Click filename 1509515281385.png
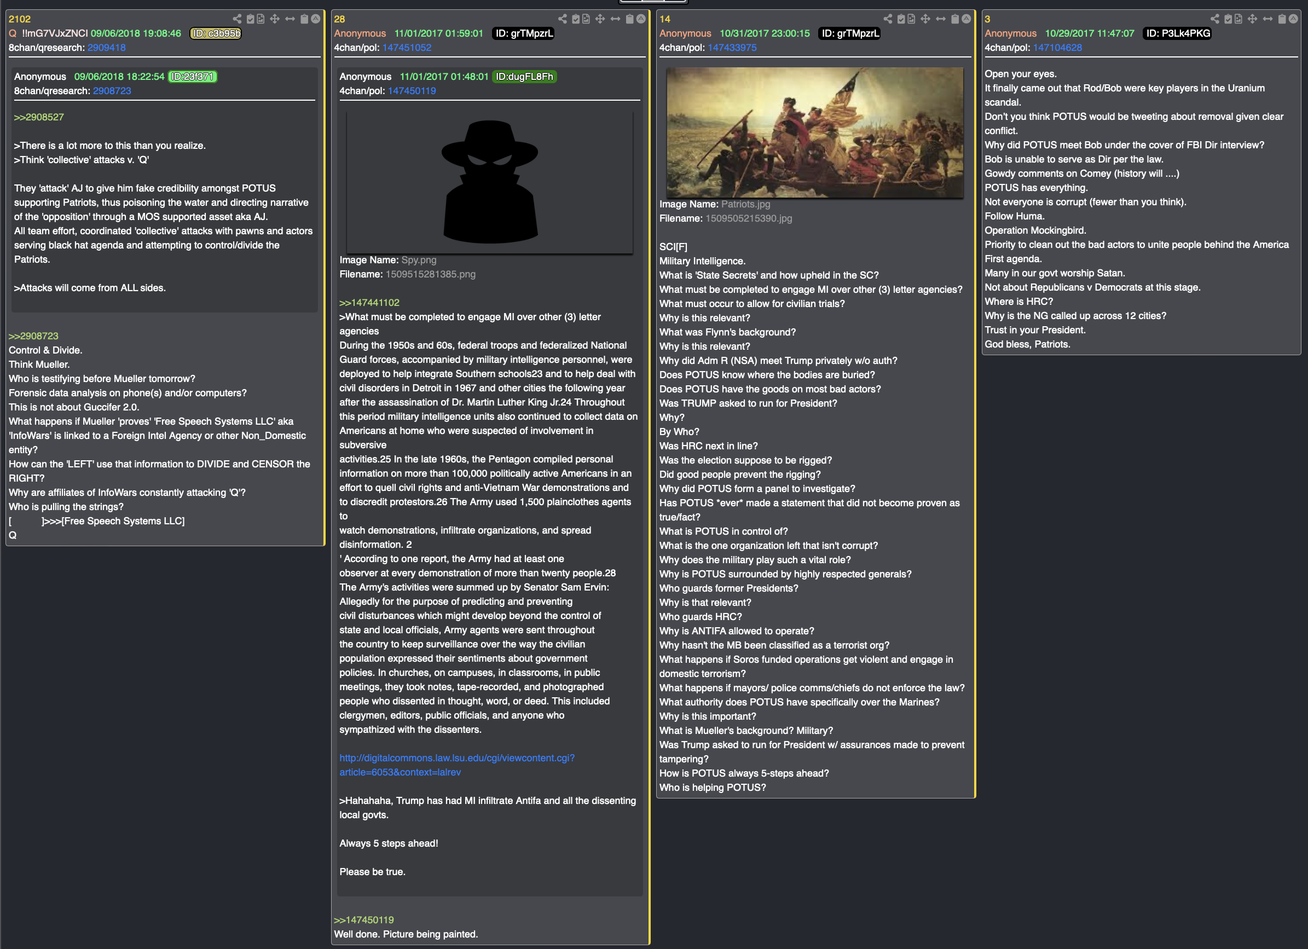This screenshot has width=1308, height=949. pos(430,274)
